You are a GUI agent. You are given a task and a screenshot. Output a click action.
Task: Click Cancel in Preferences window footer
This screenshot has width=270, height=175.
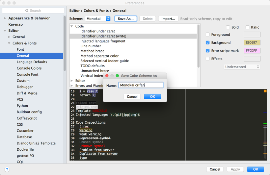pos(215,169)
